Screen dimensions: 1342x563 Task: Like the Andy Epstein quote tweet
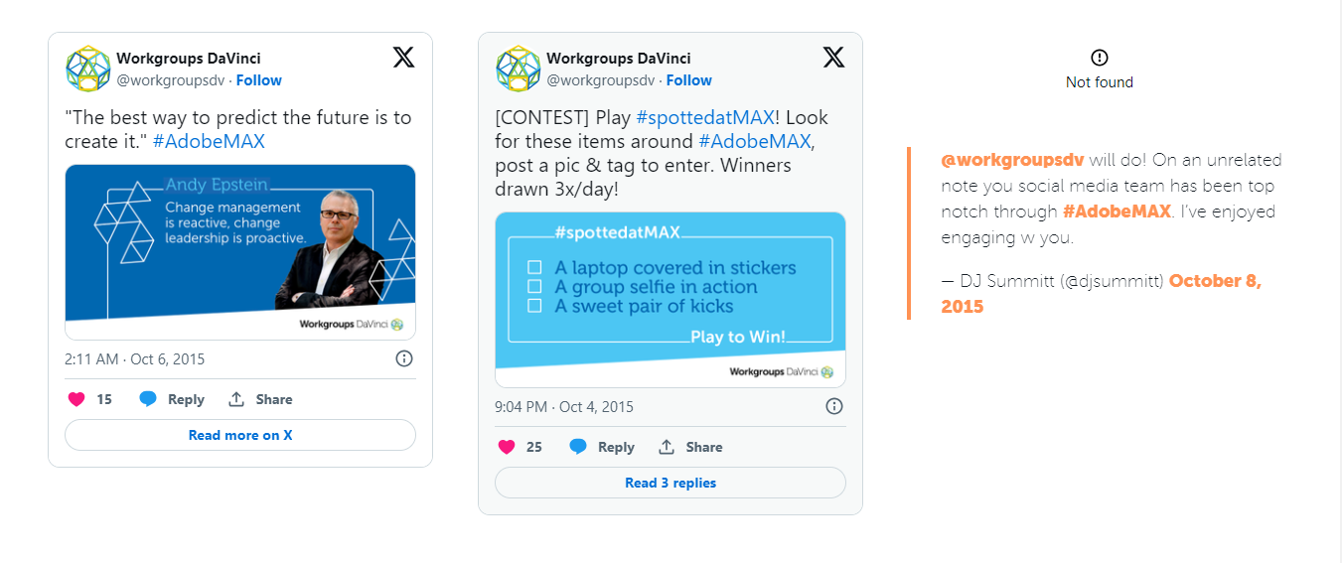click(76, 399)
